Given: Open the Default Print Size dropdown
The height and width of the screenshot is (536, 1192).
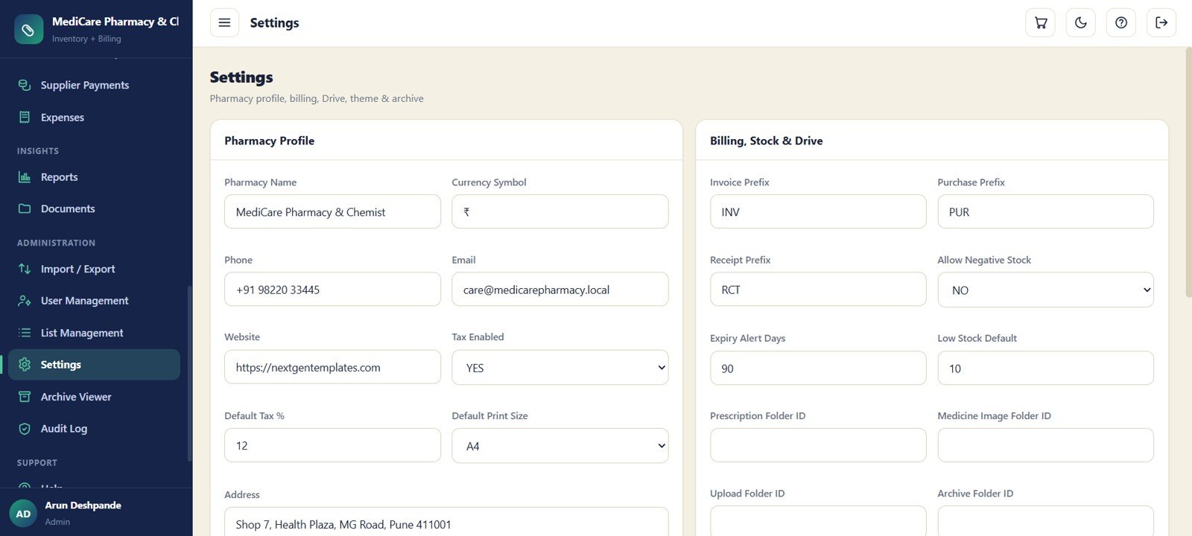Looking at the screenshot, I should coord(560,446).
